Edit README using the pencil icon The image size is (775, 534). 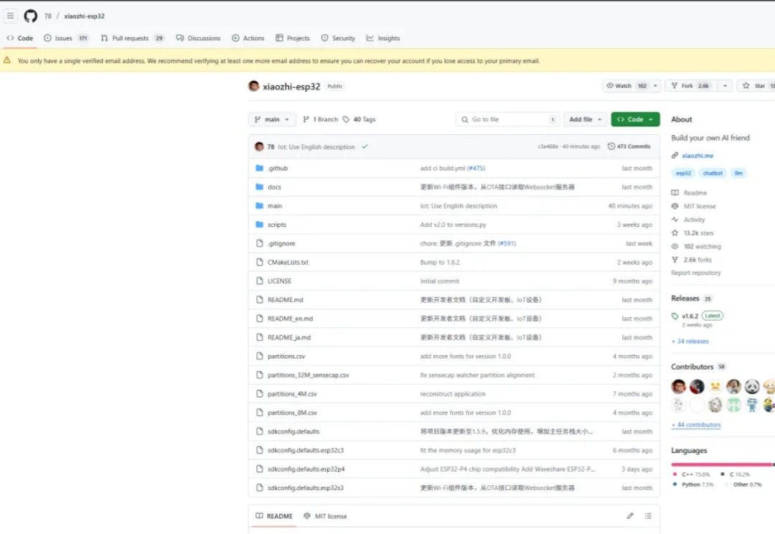coord(630,516)
